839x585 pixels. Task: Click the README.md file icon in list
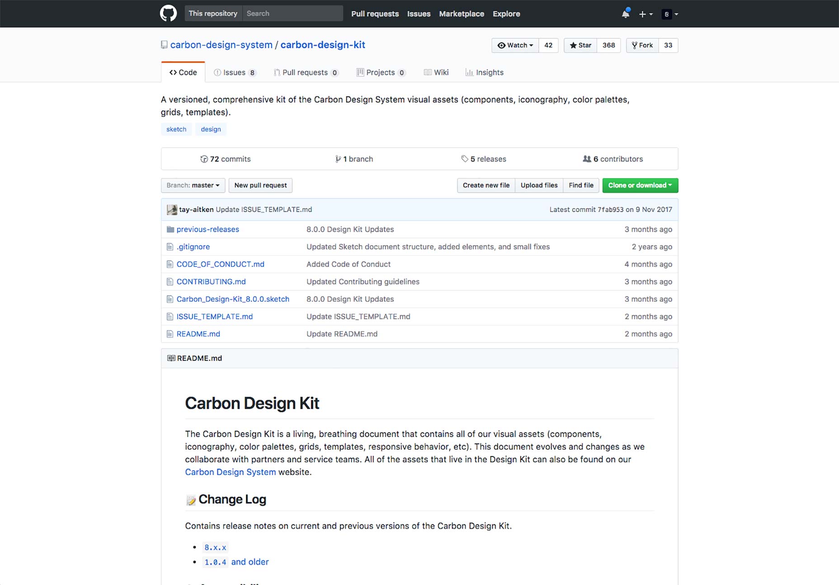pos(170,334)
